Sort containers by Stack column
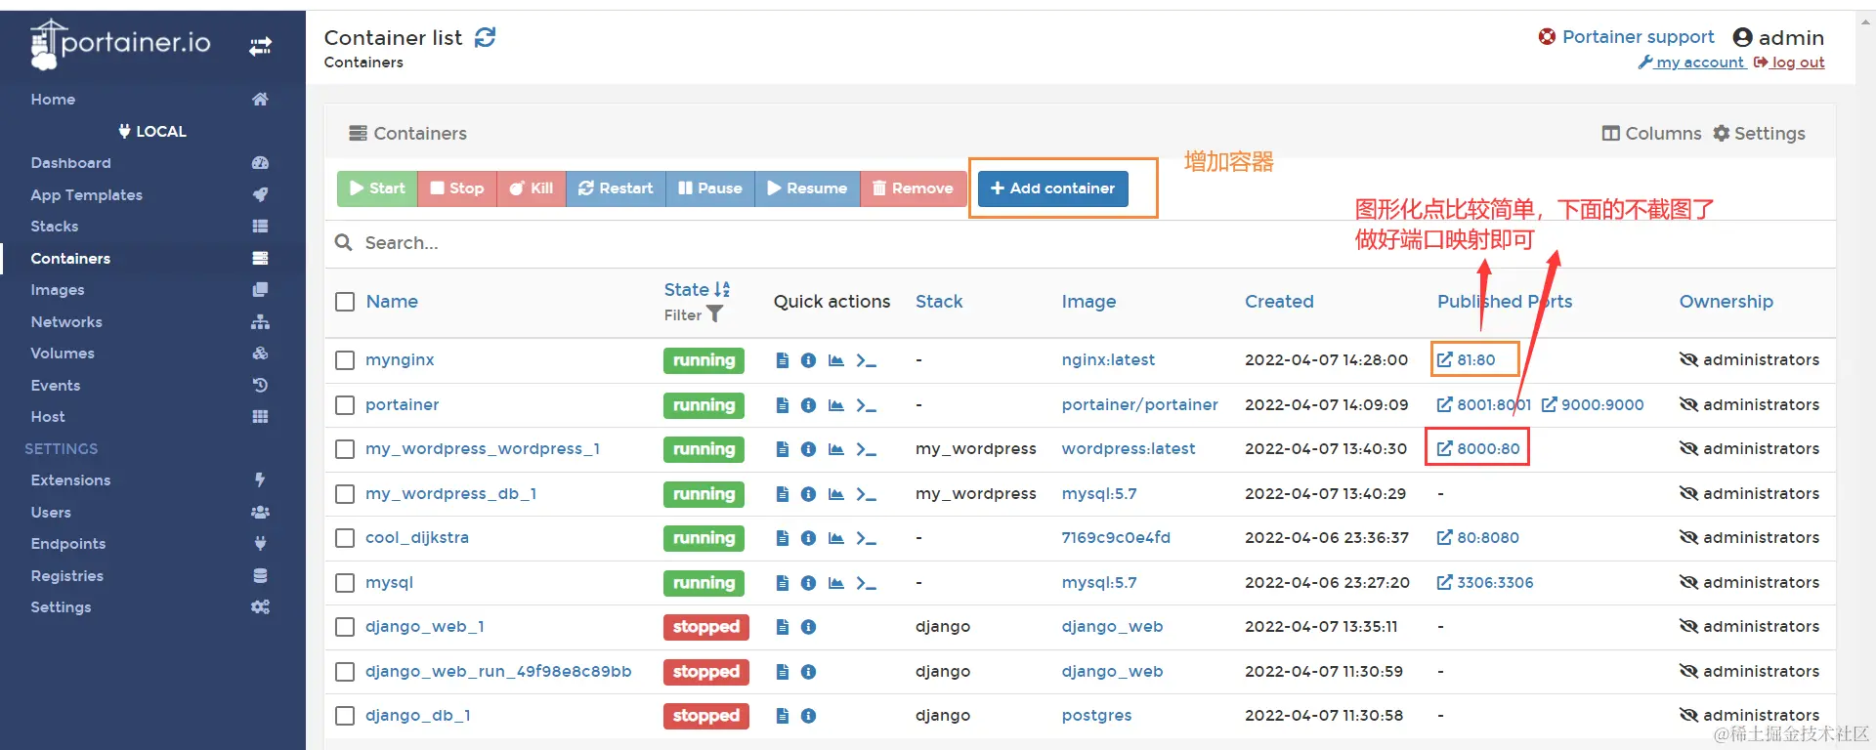This screenshot has height=750, width=1876. point(939,302)
